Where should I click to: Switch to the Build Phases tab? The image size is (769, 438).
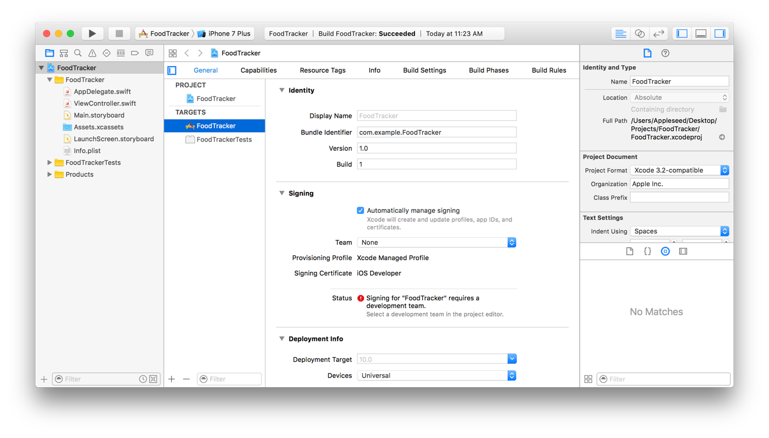[489, 71]
